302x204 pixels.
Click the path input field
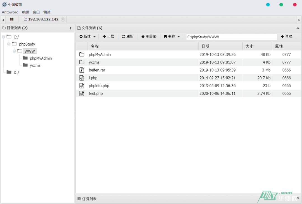pos(231,37)
